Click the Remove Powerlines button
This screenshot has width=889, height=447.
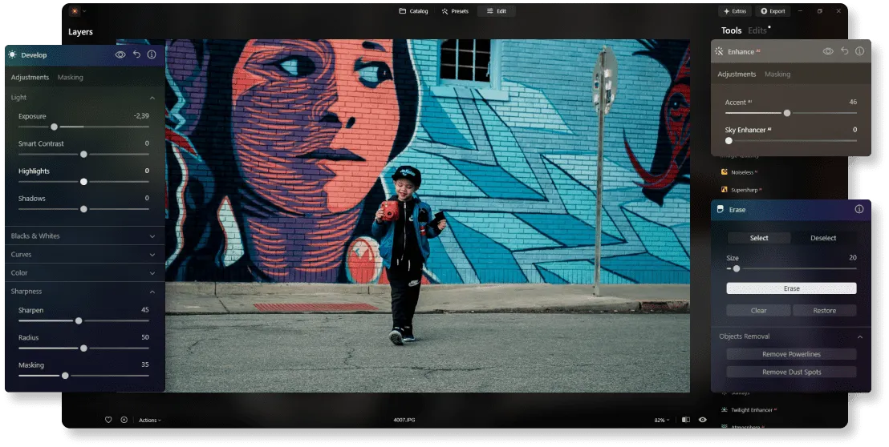pyautogui.click(x=791, y=354)
